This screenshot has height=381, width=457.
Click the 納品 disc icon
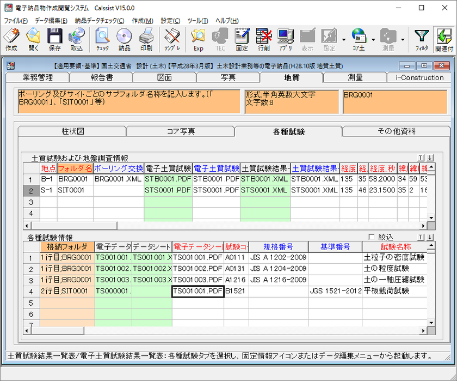124,39
